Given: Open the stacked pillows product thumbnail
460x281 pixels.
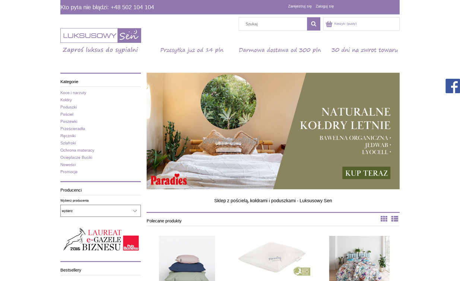Looking at the screenshot, I should tap(187, 258).
